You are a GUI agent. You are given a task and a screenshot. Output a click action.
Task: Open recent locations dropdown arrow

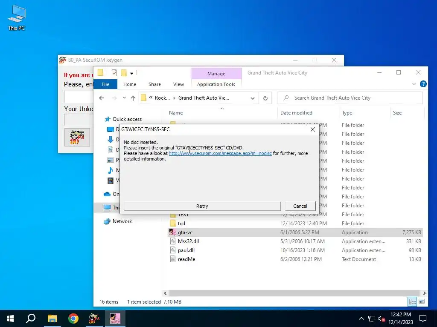pyautogui.click(x=124, y=98)
